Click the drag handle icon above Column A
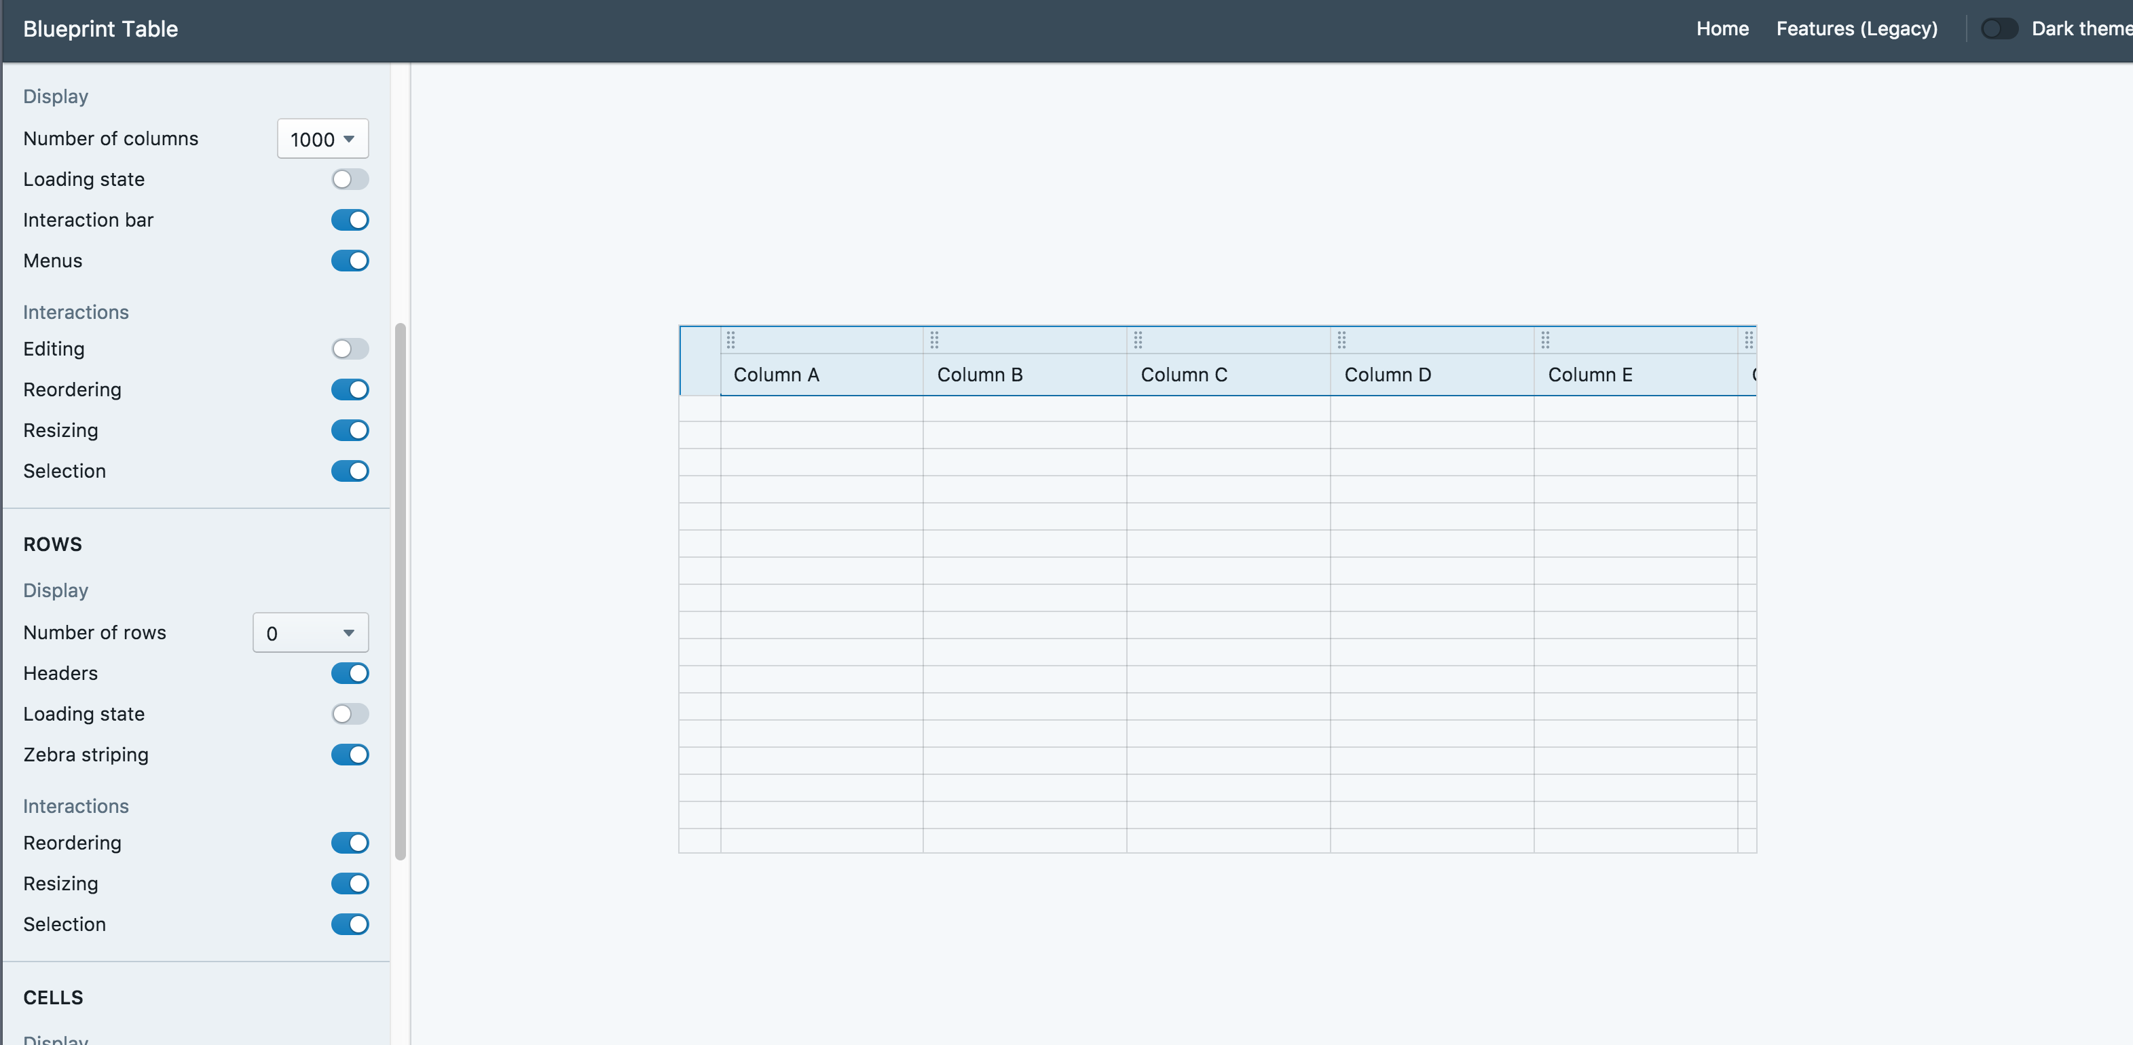 point(730,340)
